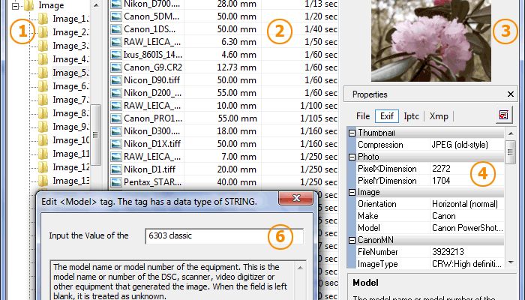The height and width of the screenshot is (300, 525).
Task: Click the description box scroll up arrow
Action: 300,268
